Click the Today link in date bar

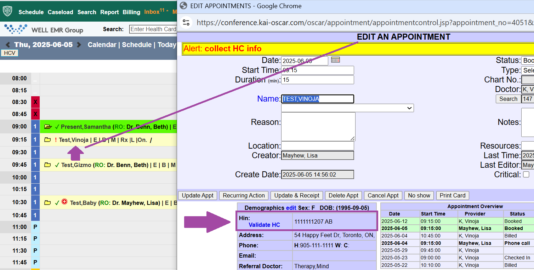(x=167, y=45)
